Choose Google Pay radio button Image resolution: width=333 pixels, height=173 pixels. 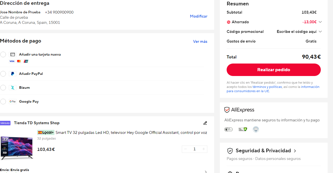pyautogui.click(x=3, y=102)
